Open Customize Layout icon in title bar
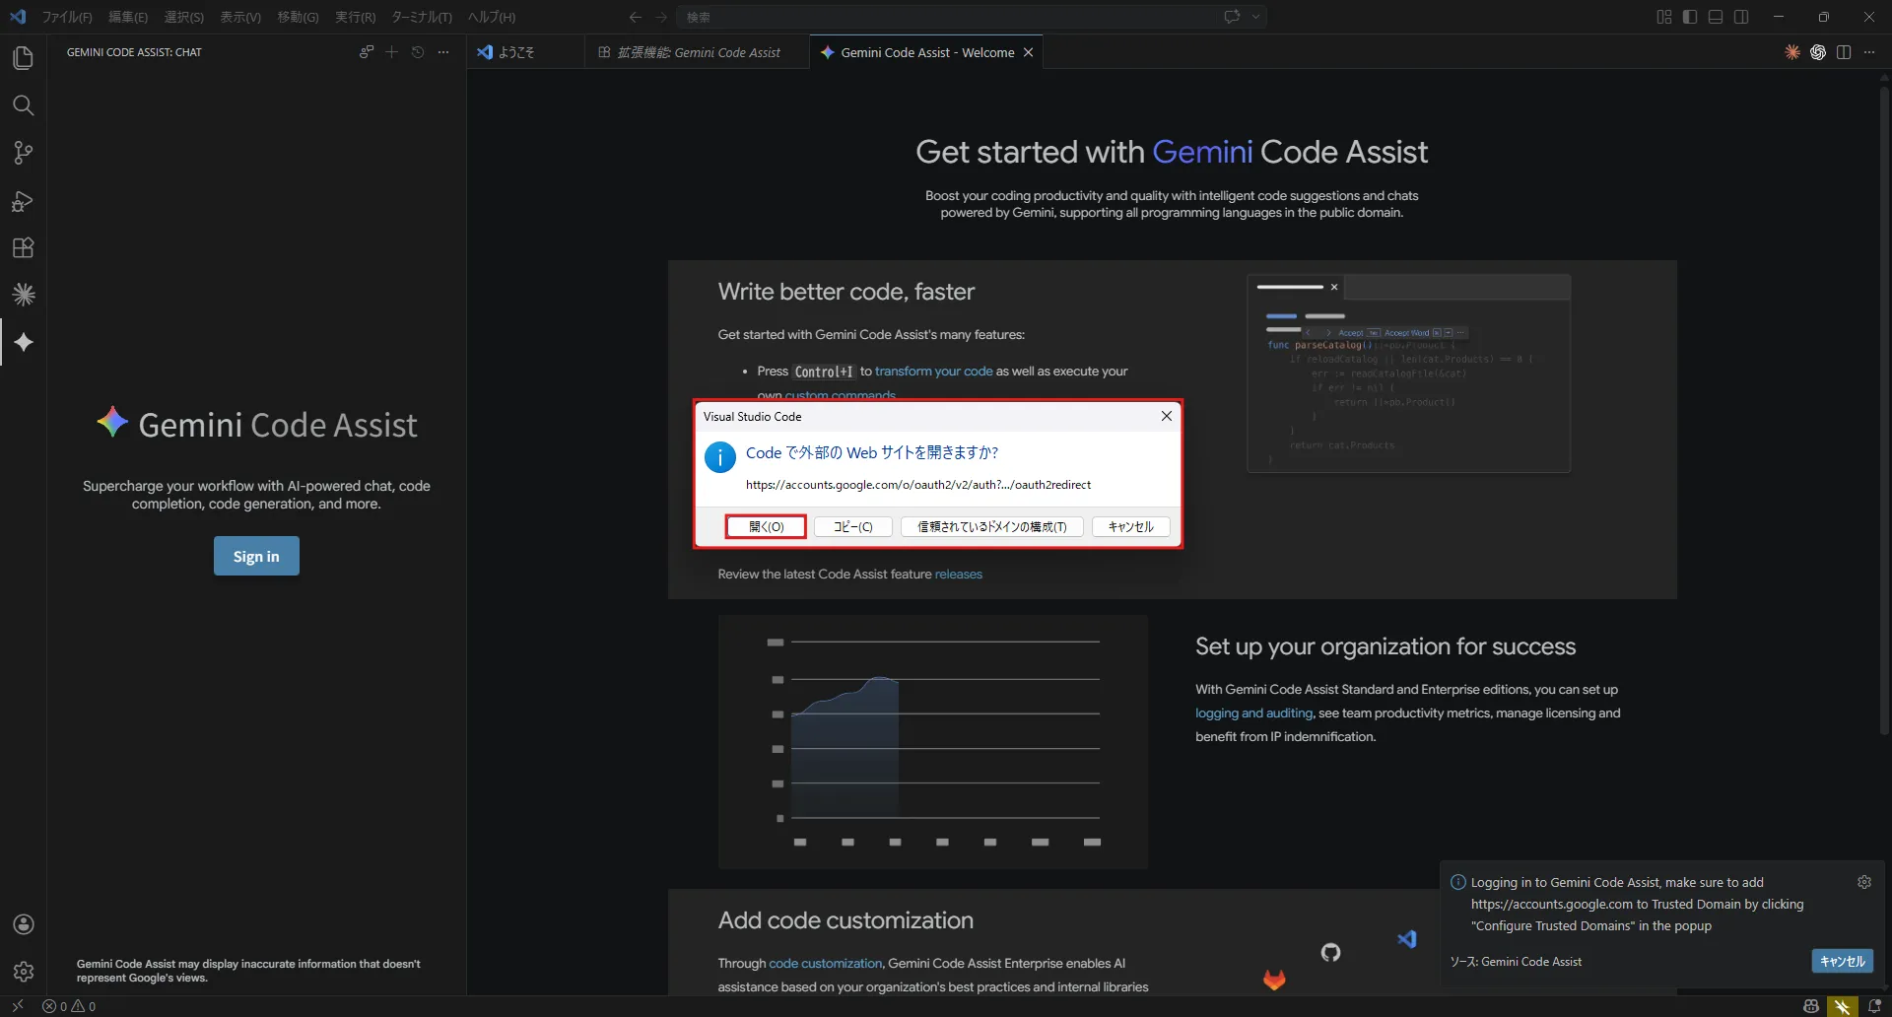The image size is (1892, 1017). tap(1664, 17)
